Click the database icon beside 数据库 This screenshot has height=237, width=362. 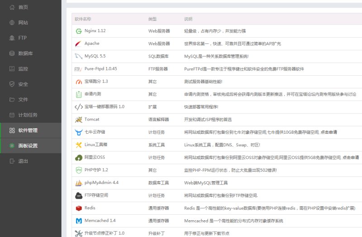pyautogui.click(x=12, y=53)
